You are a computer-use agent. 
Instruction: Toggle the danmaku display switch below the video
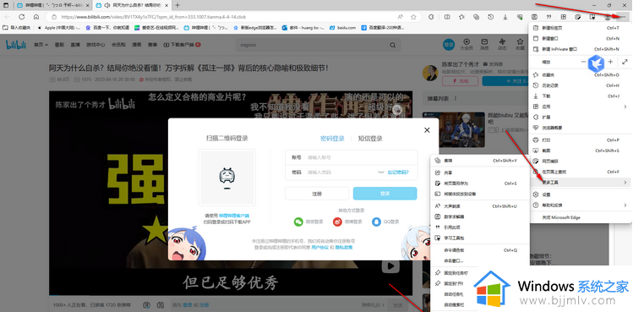coord(146,304)
